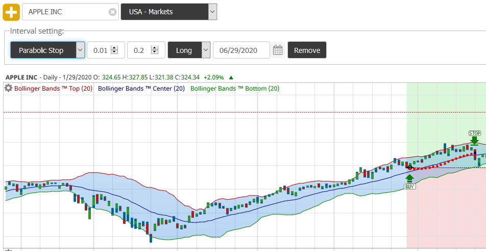Select Bollinger Bands Center legend label
This screenshot has height=251, width=486.
[141, 89]
